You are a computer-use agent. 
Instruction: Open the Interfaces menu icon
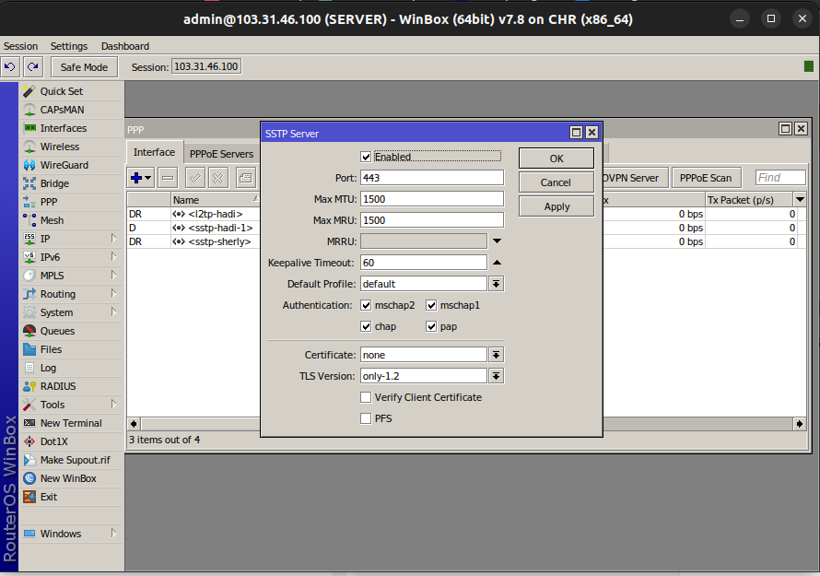coord(29,128)
